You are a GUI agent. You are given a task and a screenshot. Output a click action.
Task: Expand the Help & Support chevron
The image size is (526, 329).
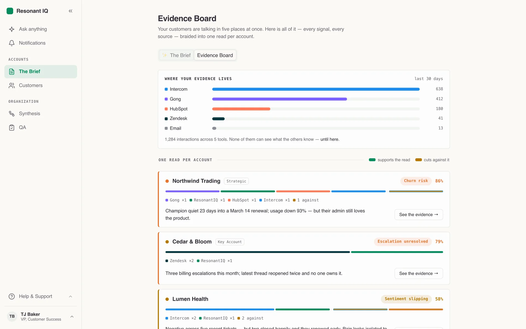70,296
